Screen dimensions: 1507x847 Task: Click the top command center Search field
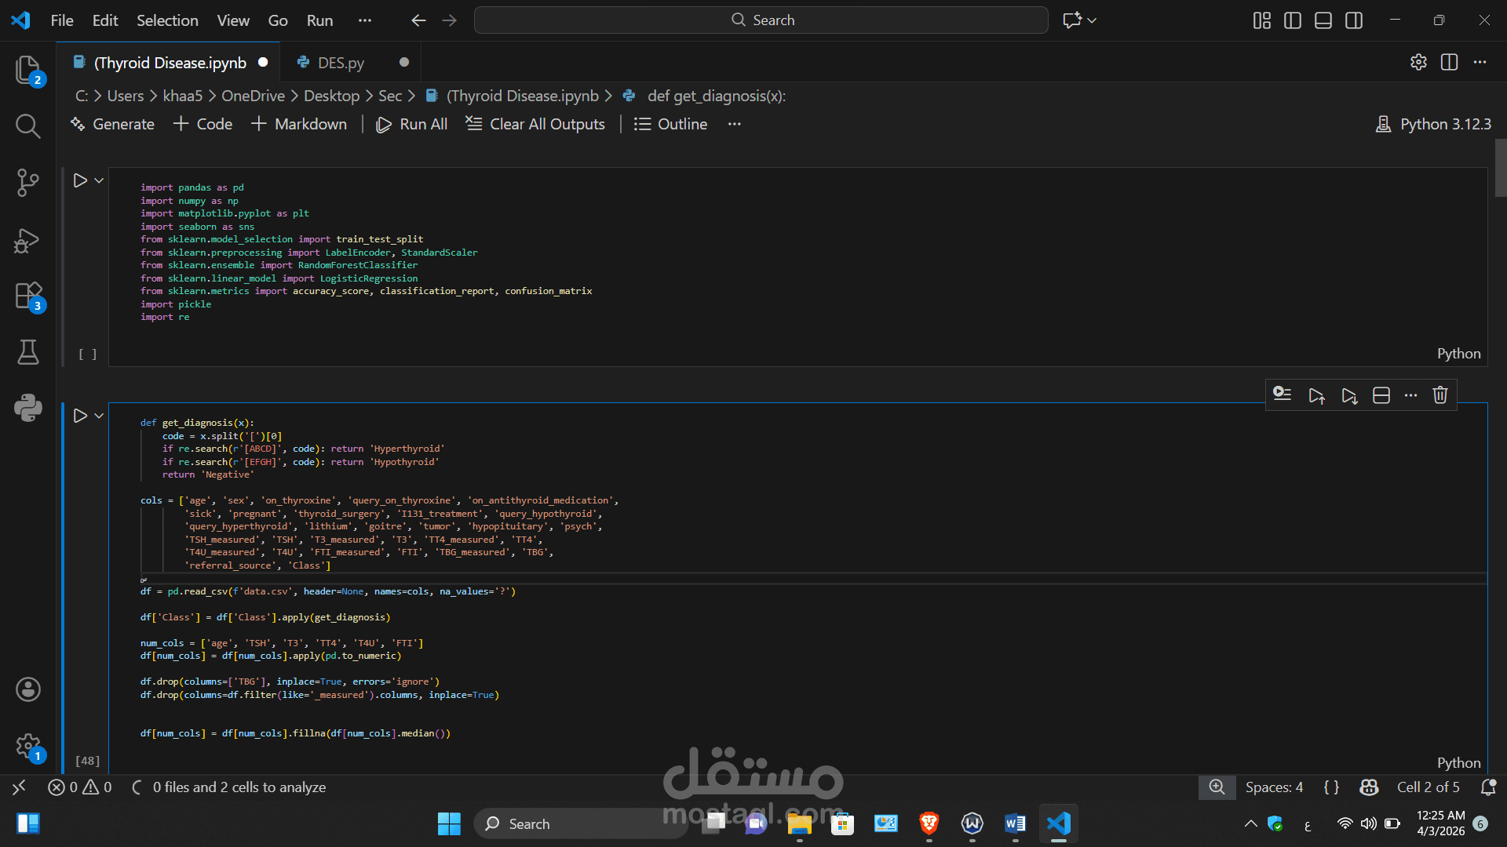point(761,20)
